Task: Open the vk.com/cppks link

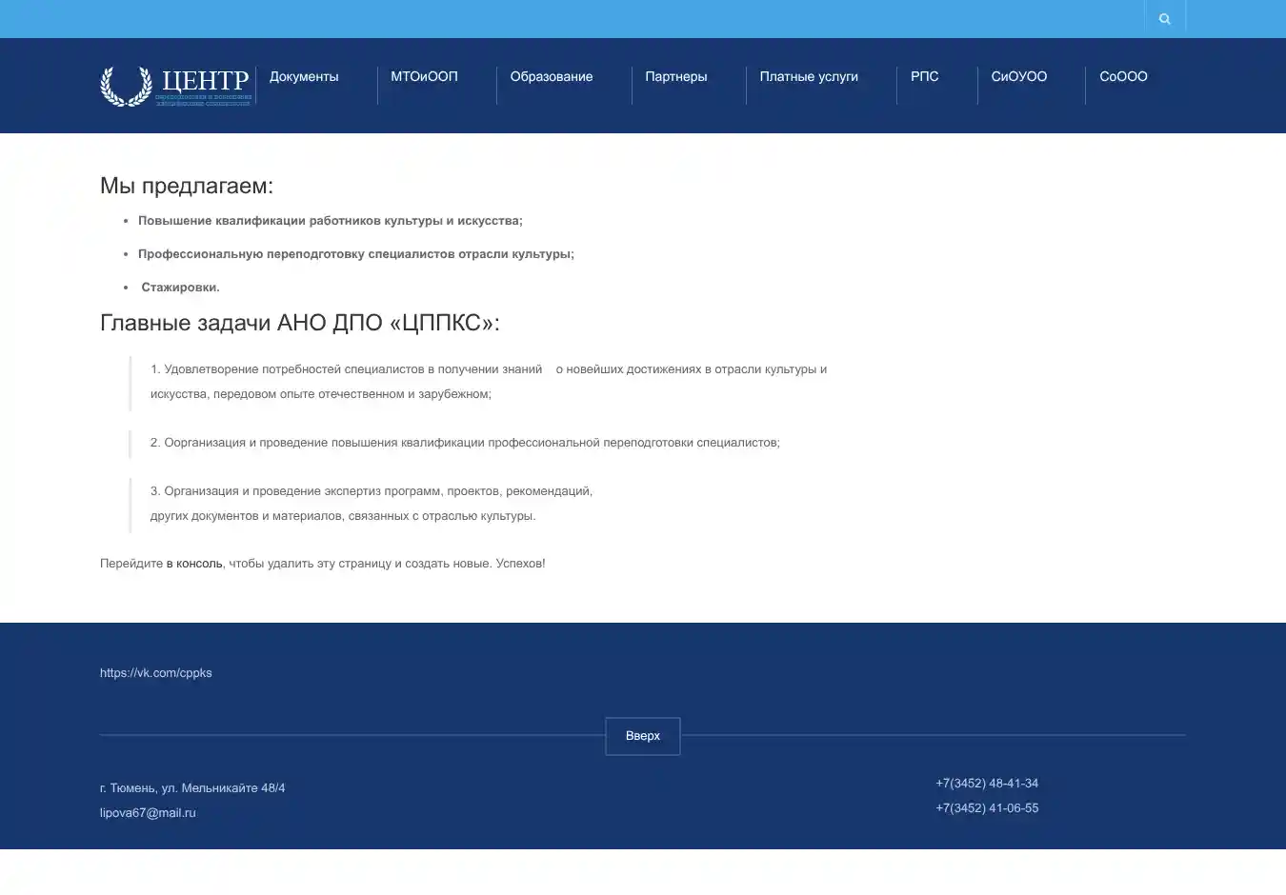Action: pos(156,673)
